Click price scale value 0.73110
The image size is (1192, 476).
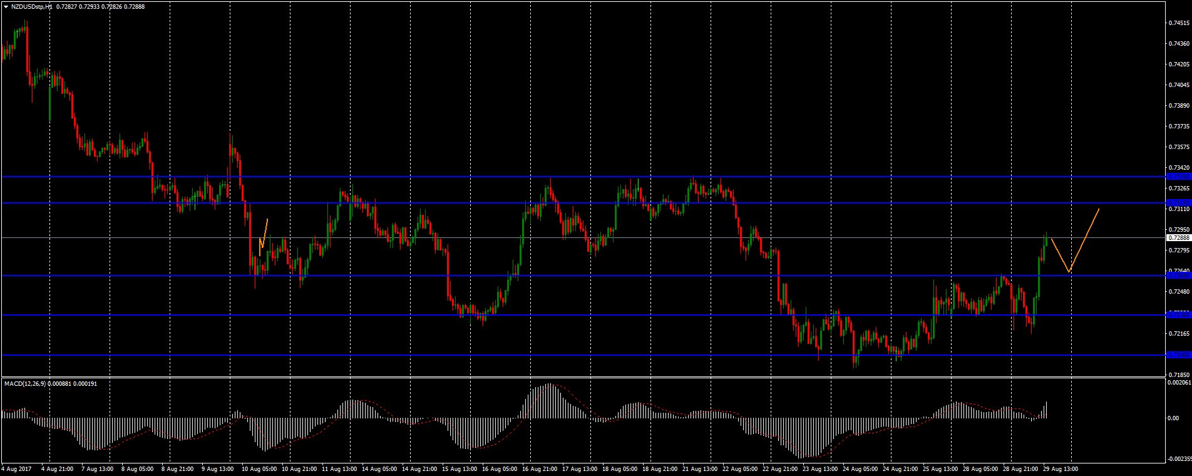click(x=1179, y=209)
